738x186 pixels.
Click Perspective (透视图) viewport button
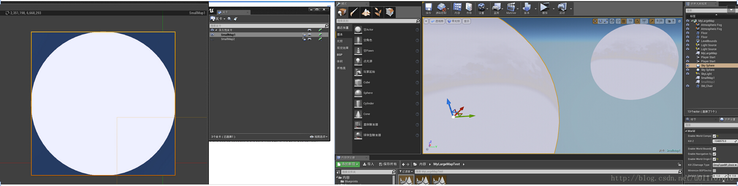coord(437,21)
